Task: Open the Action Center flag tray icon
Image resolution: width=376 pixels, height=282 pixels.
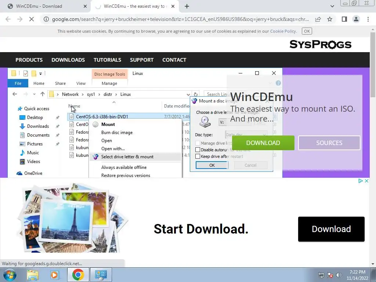Action: [x=330, y=275]
